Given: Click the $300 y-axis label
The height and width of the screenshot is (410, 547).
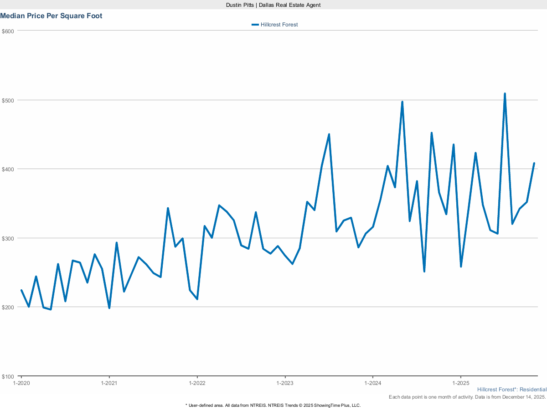Looking at the screenshot, I should click(8, 238).
